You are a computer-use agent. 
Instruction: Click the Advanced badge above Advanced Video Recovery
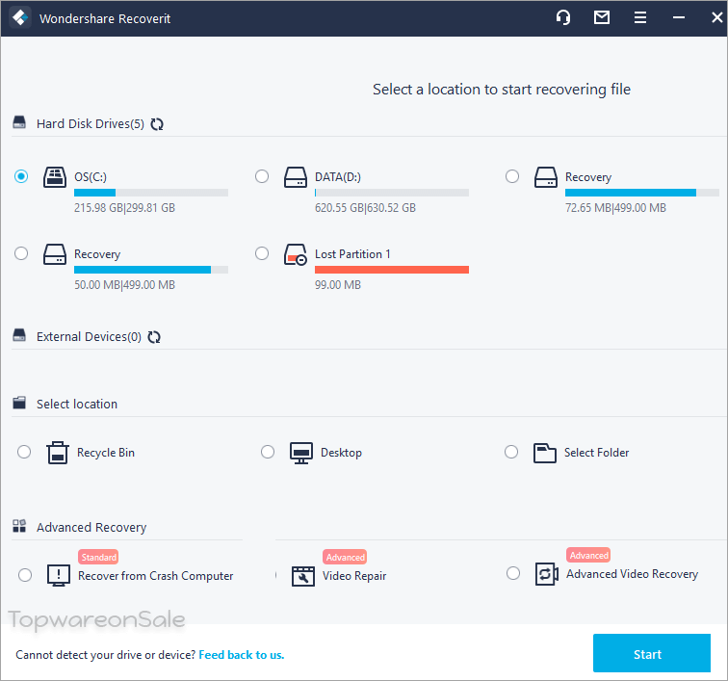pos(588,555)
